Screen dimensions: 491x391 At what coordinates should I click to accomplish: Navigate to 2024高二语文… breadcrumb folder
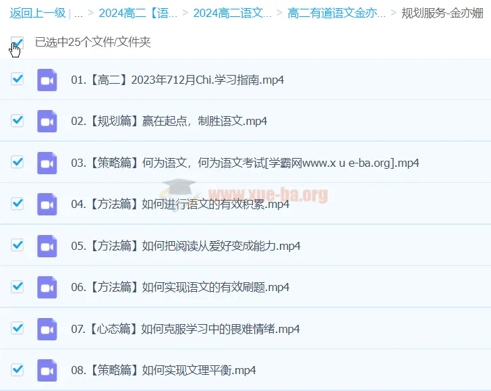[x=233, y=13]
